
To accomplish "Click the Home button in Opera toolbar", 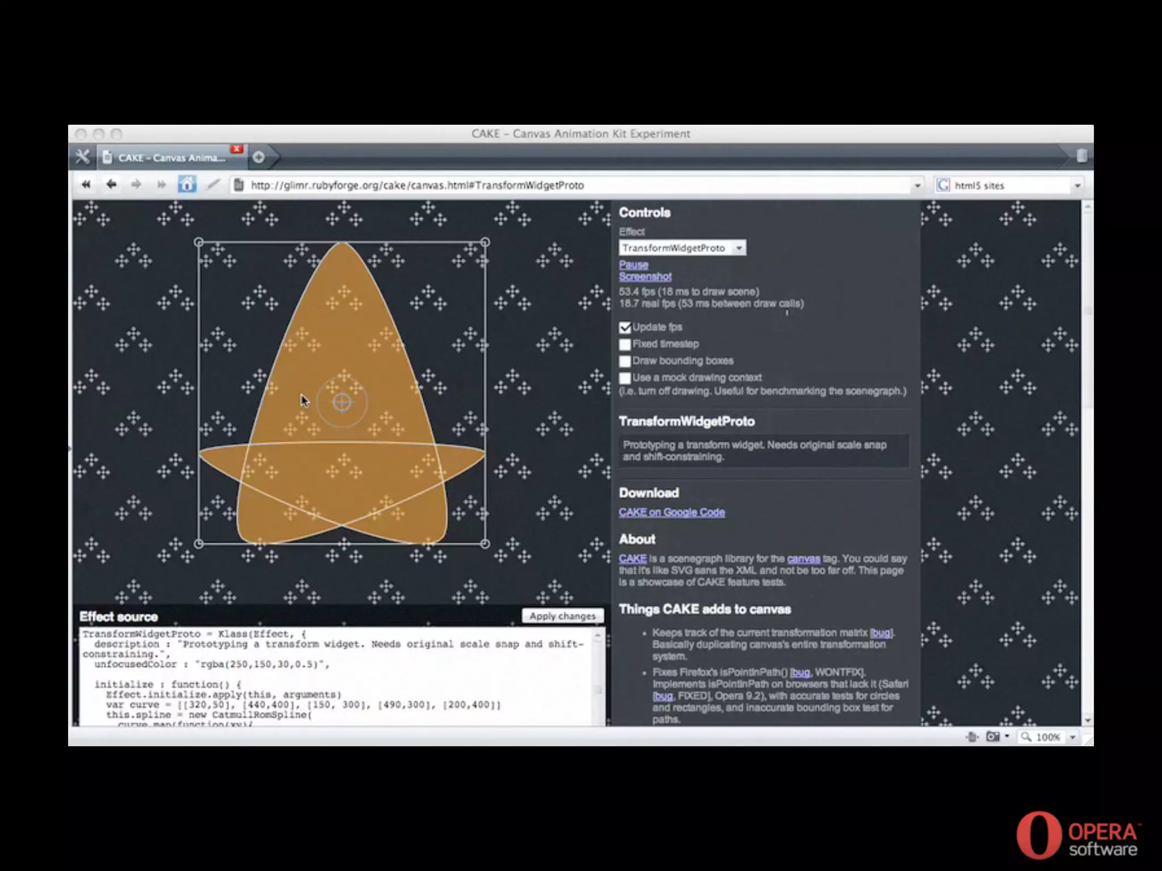I will pos(187,184).
